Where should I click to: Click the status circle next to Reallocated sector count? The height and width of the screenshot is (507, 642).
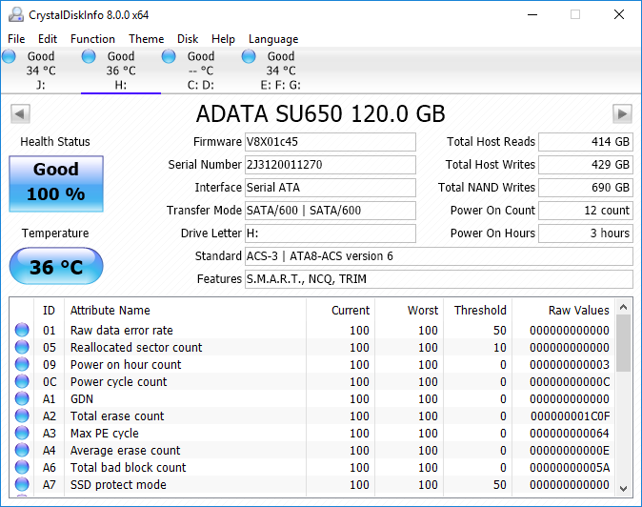click(22, 347)
